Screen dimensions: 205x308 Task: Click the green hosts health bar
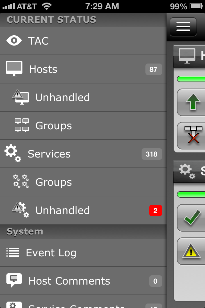191,79
